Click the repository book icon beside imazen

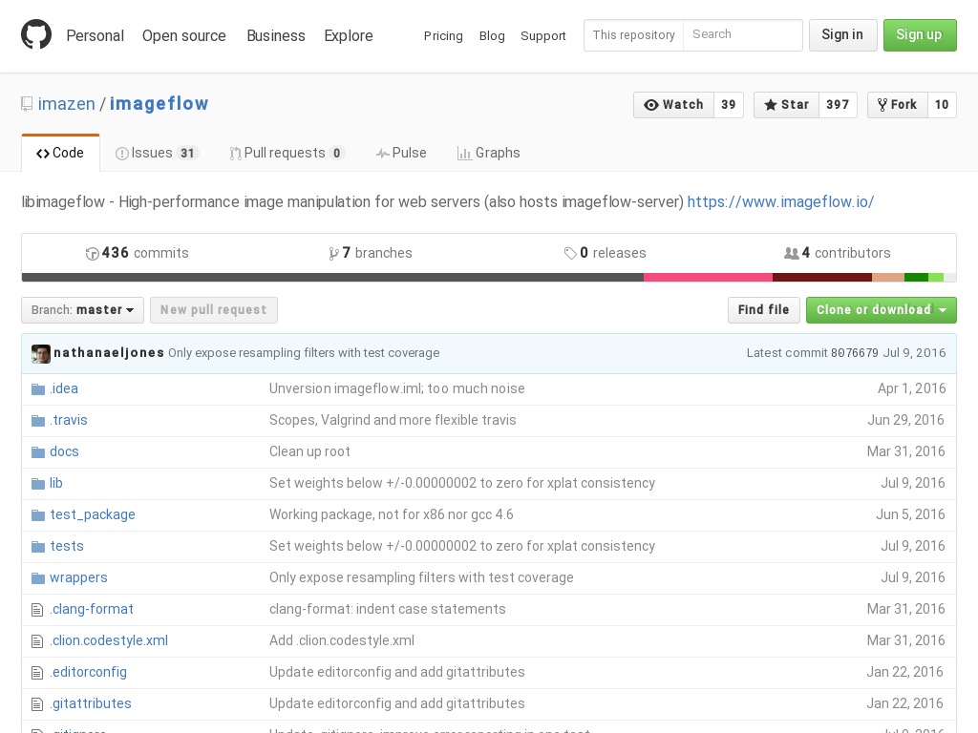[26, 103]
